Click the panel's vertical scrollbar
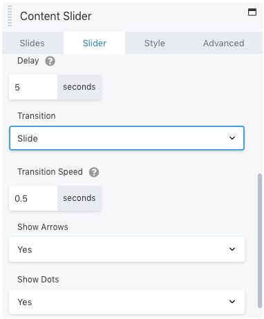The width and height of the screenshot is (264, 319). [x=260, y=240]
